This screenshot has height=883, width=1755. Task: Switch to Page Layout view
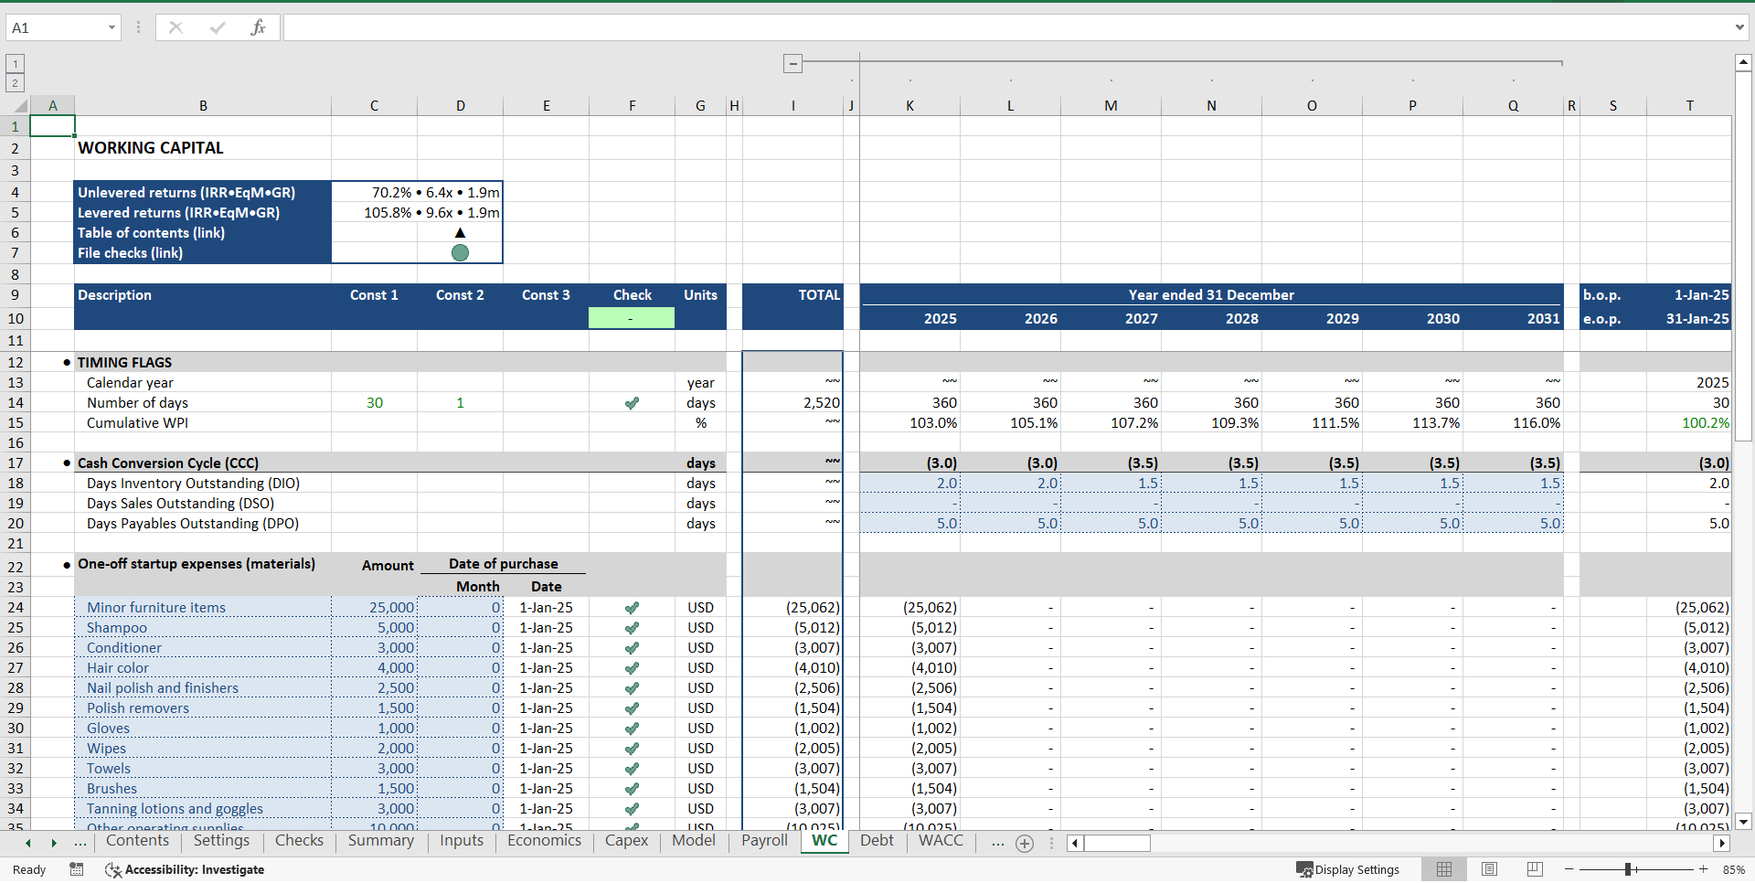(x=1489, y=869)
